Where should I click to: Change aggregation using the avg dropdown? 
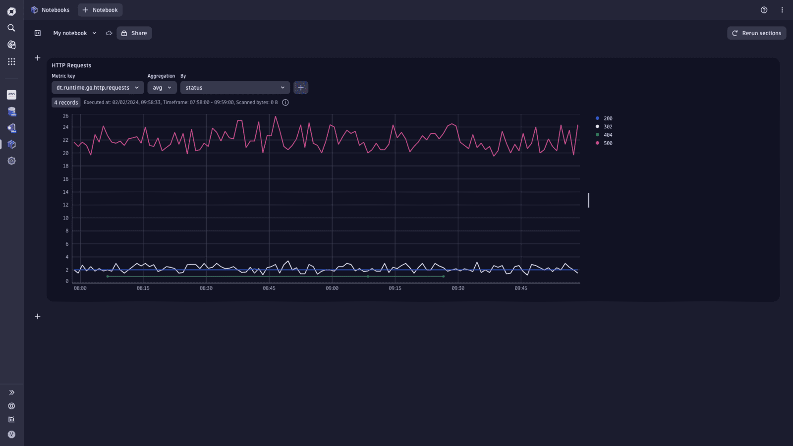pos(162,87)
